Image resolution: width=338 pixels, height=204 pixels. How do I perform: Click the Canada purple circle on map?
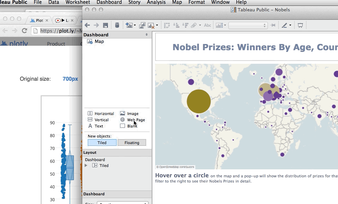tap(191, 82)
